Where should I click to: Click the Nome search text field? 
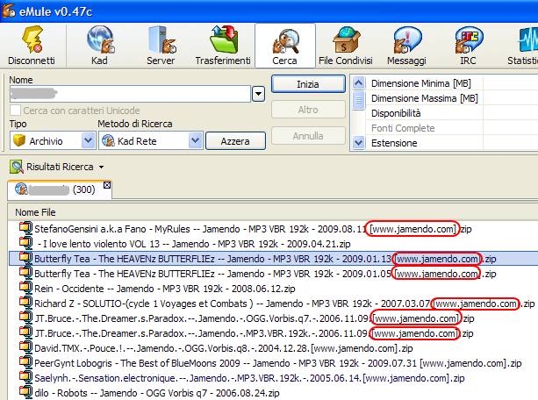tap(131, 94)
